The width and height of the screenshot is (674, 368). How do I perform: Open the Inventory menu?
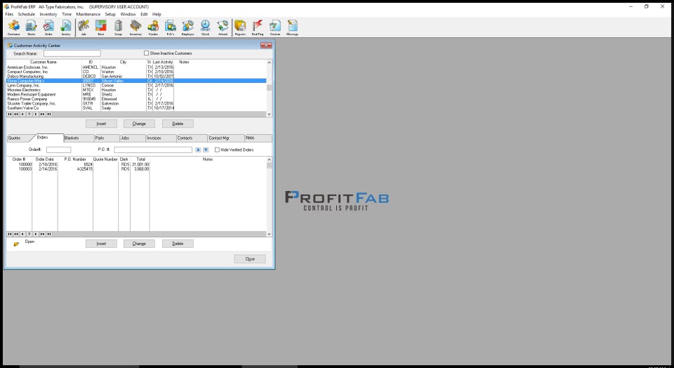(48, 14)
